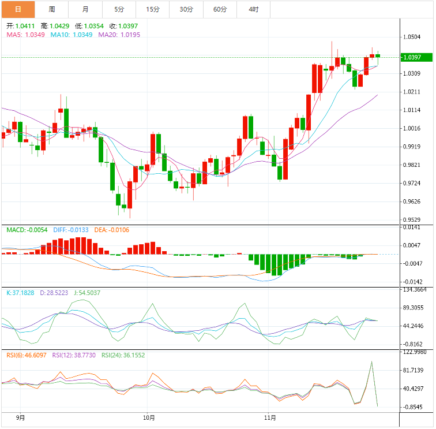This screenshot has height=429, width=436.
Task: Click the 10月 date marker on time axis
Action: coord(149,417)
